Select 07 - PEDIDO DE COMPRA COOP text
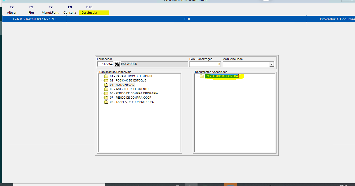 coord(130,98)
